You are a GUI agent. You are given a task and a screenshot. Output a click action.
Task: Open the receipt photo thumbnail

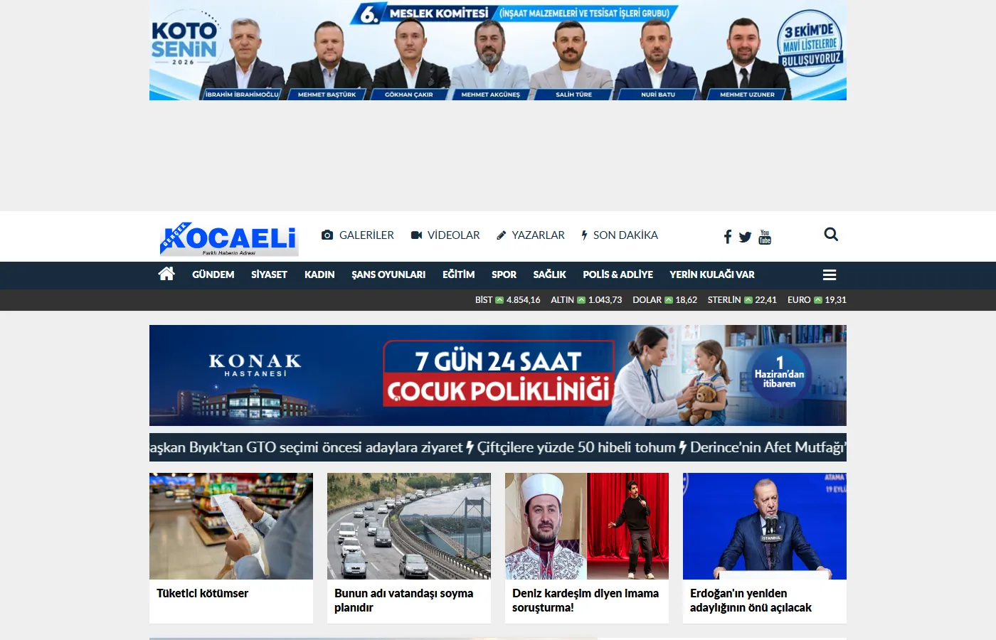click(231, 526)
